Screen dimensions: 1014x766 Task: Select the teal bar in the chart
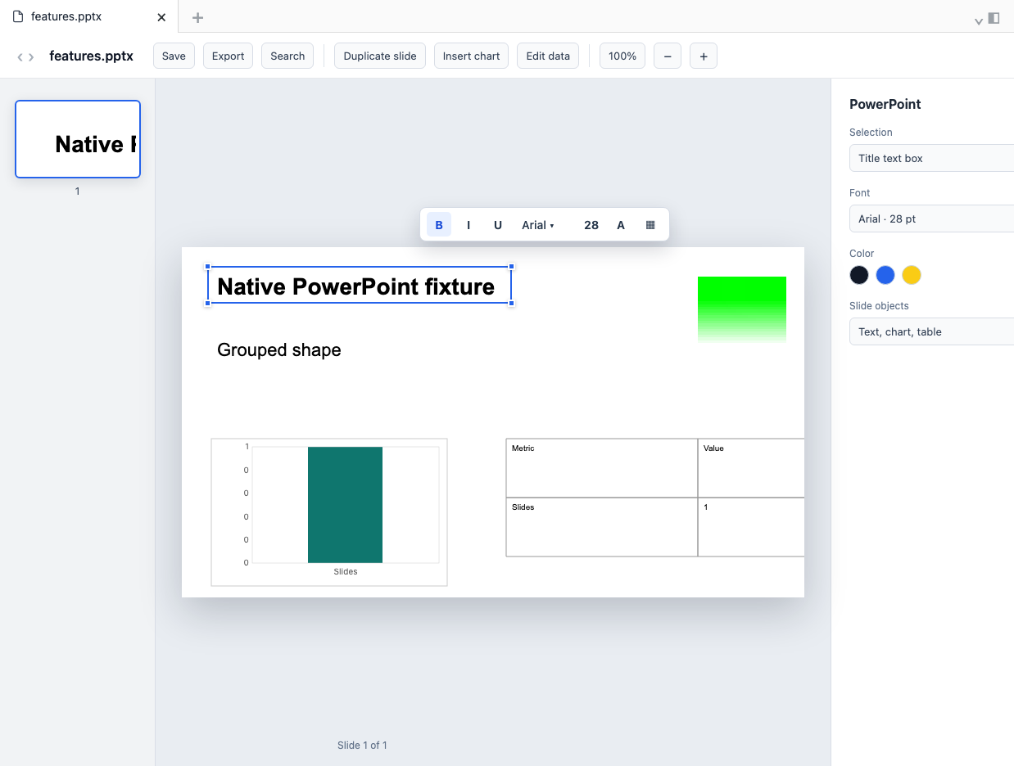(345, 505)
